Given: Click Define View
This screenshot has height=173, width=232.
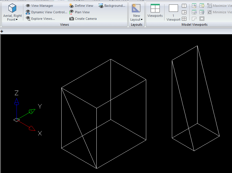Looking at the screenshot, I should click(x=81, y=6).
